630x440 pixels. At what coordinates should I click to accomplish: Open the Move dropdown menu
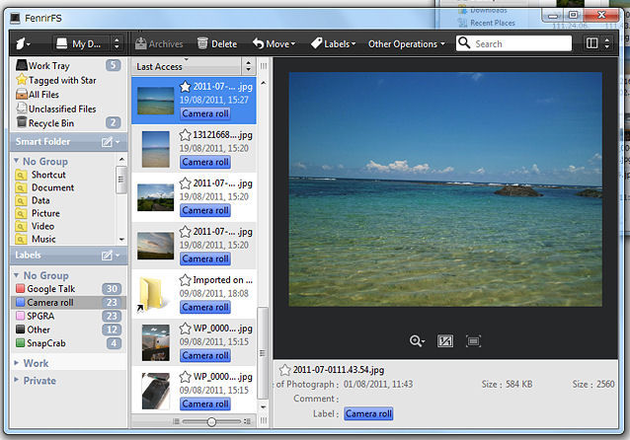[274, 43]
